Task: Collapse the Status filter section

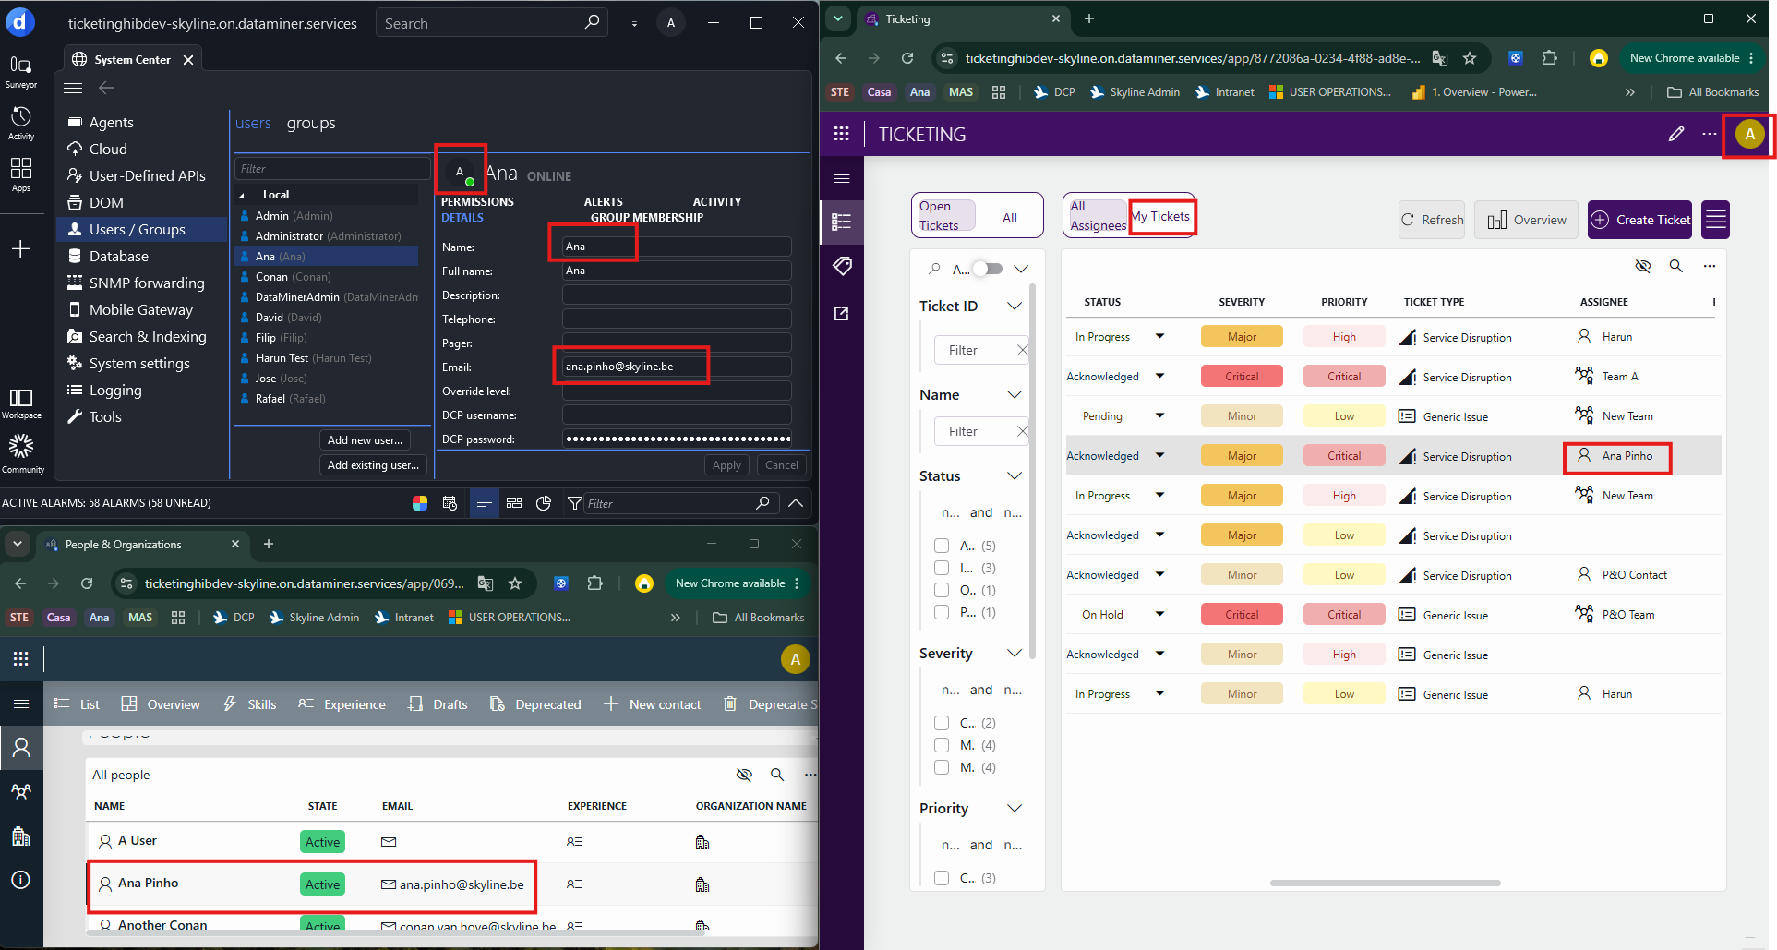Action: coord(1015,475)
